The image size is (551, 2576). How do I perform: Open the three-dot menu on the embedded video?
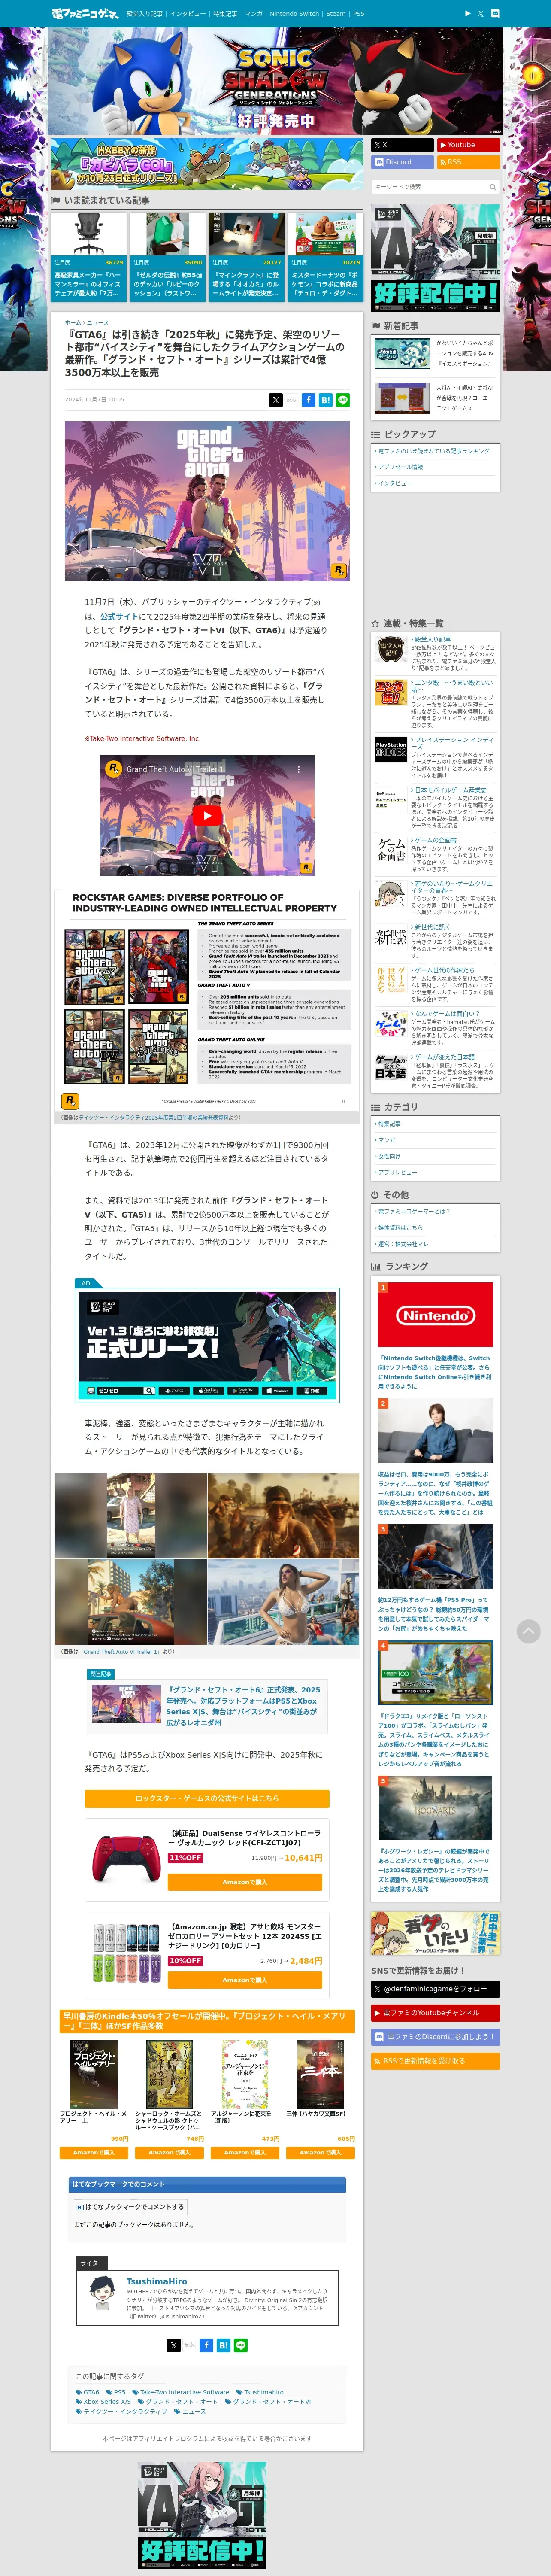(298, 769)
